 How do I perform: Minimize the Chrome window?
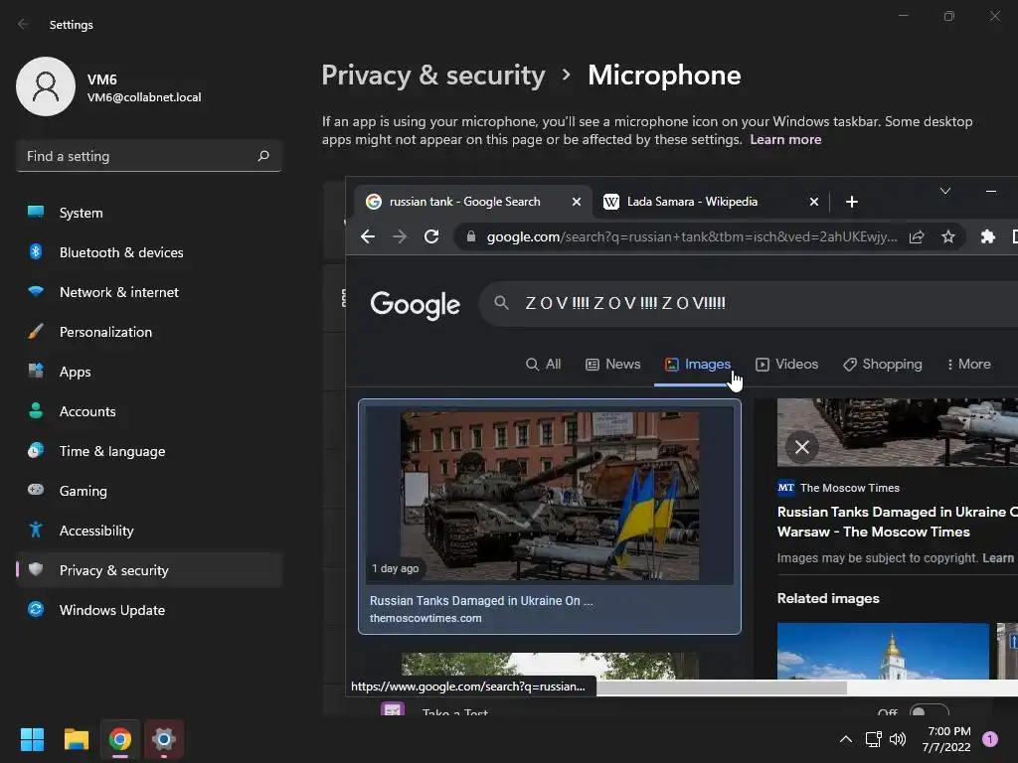pos(991,191)
